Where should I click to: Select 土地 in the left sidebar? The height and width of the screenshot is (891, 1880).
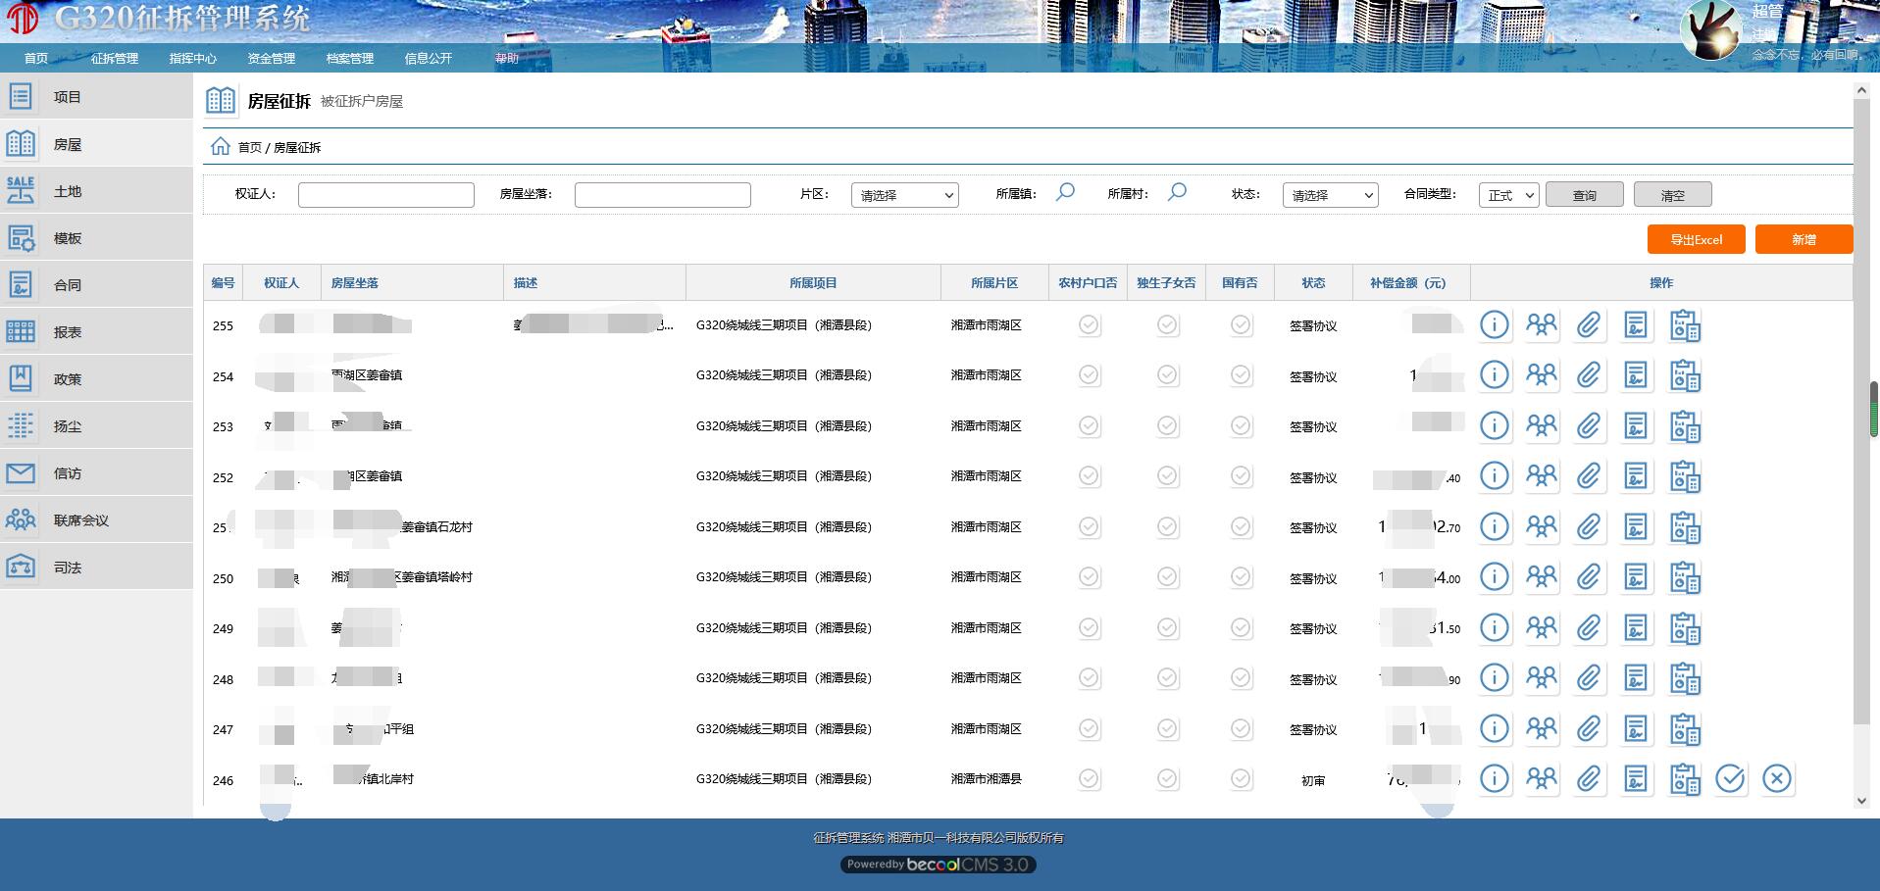pyautogui.click(x=68, y=191)
